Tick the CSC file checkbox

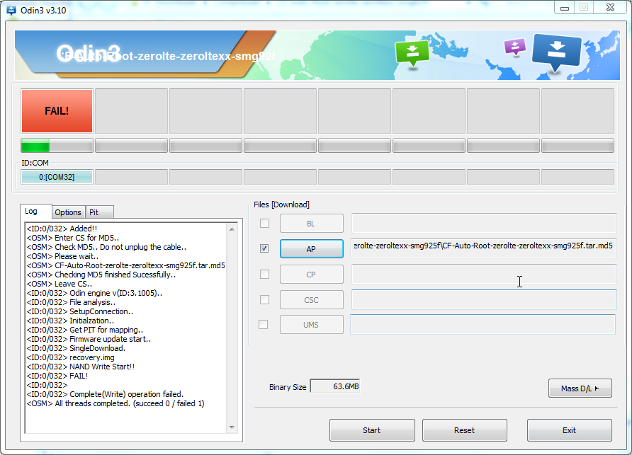point(264,299)
